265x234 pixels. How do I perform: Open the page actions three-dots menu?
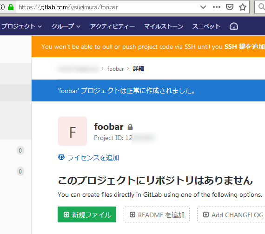click(x=217, y=7)
